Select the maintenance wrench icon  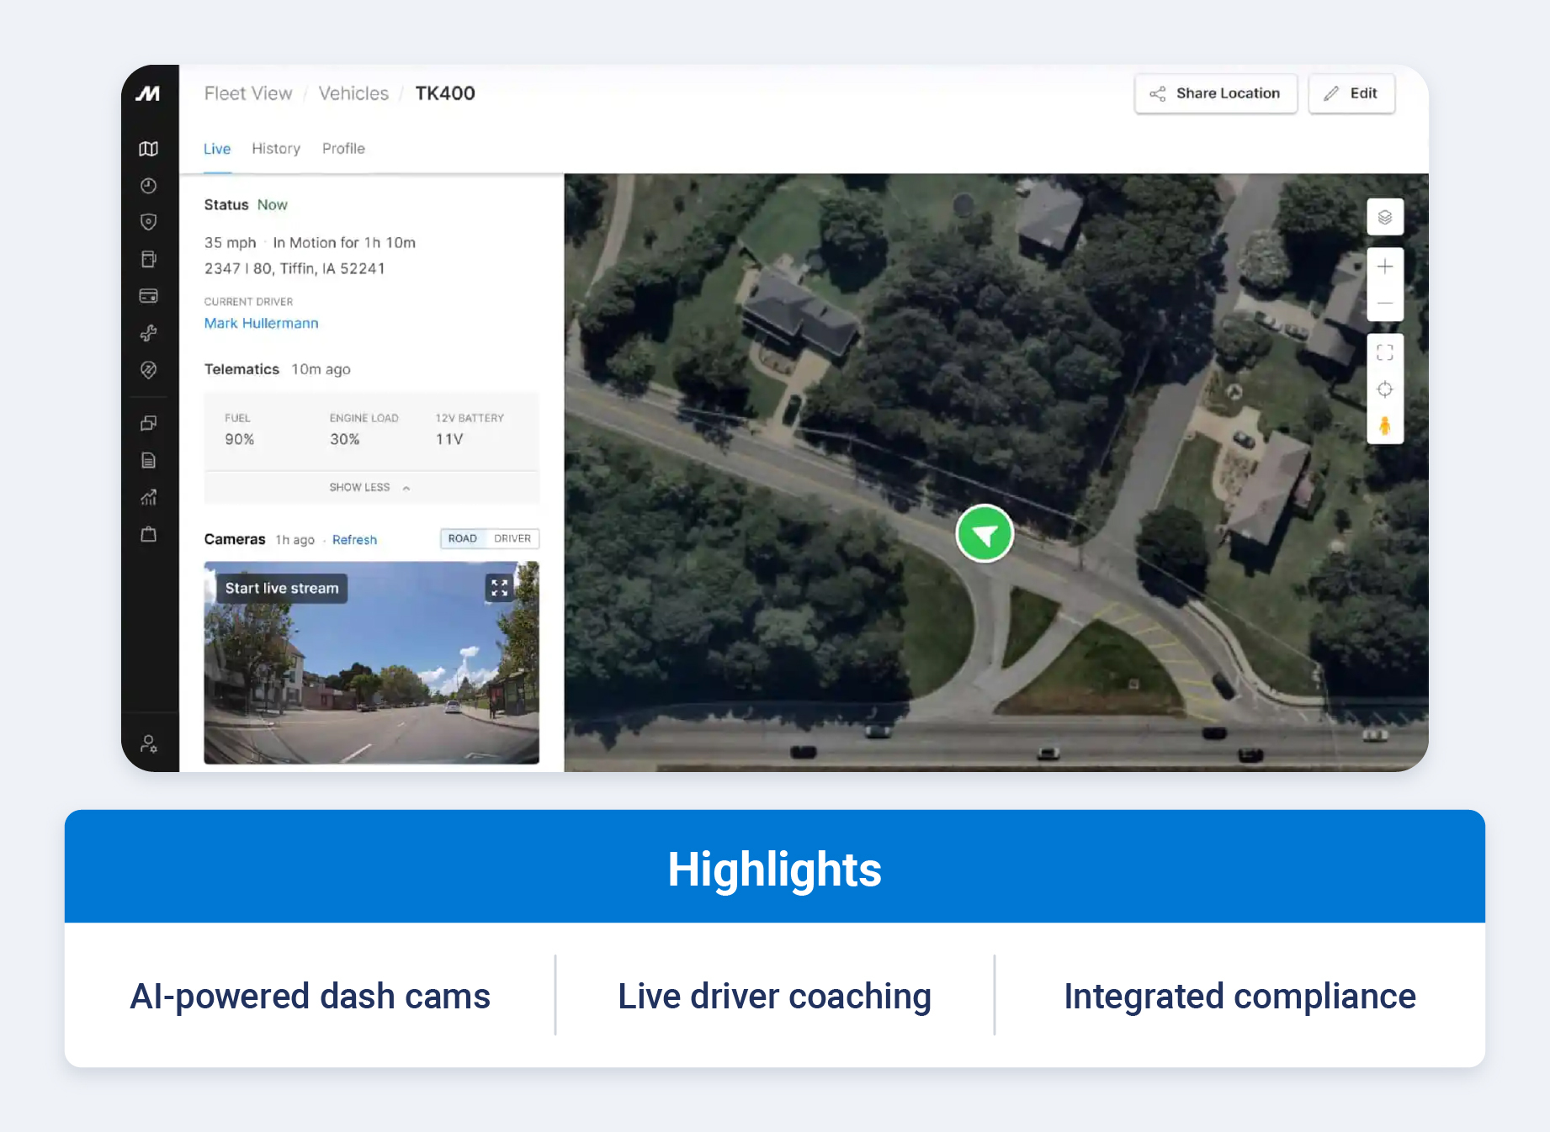pyautogui.click(x=149, y=332)
